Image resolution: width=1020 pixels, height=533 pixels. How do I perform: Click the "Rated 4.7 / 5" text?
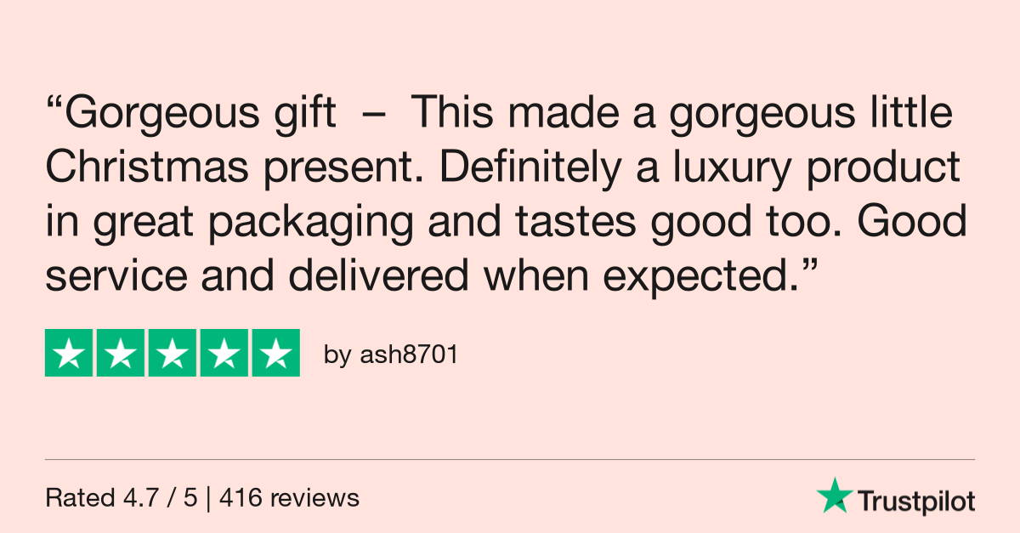[x=122, y=498]
